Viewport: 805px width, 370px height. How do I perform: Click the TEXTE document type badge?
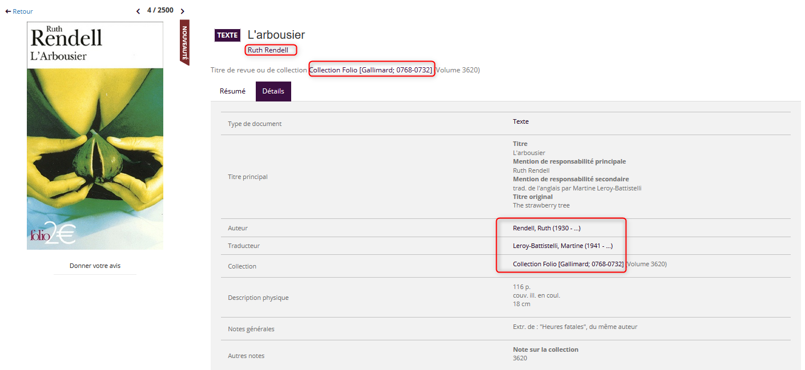[227, 35]
